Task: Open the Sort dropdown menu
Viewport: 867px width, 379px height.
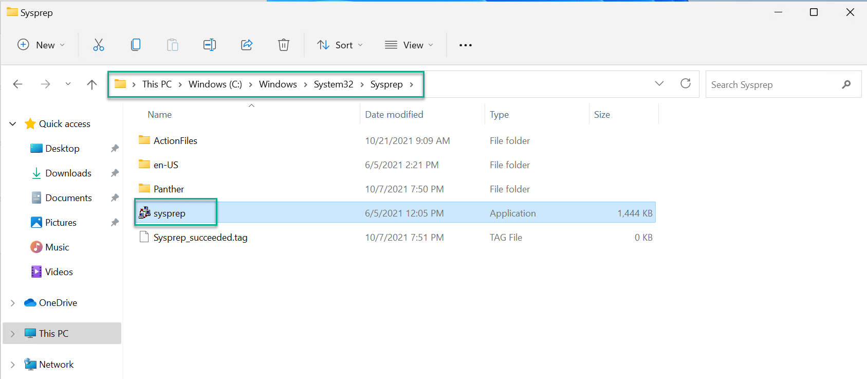Action: tap(340, 45)
